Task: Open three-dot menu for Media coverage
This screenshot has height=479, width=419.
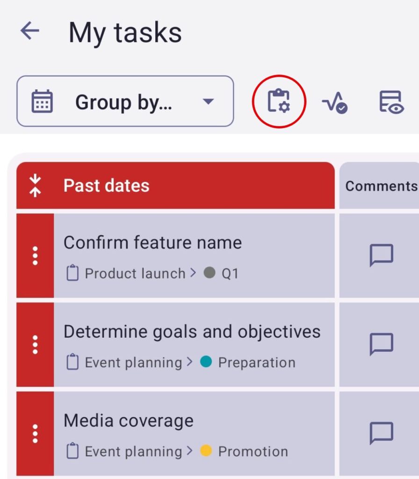Action: pos(35,434)
